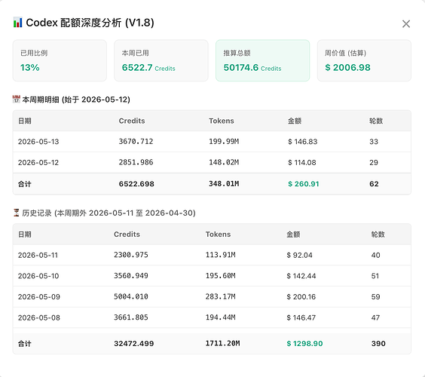Screen dimensions: 425x377
Task: Select the 本周已用 6522.7 Credits card
Action: [x=161, y=60]
